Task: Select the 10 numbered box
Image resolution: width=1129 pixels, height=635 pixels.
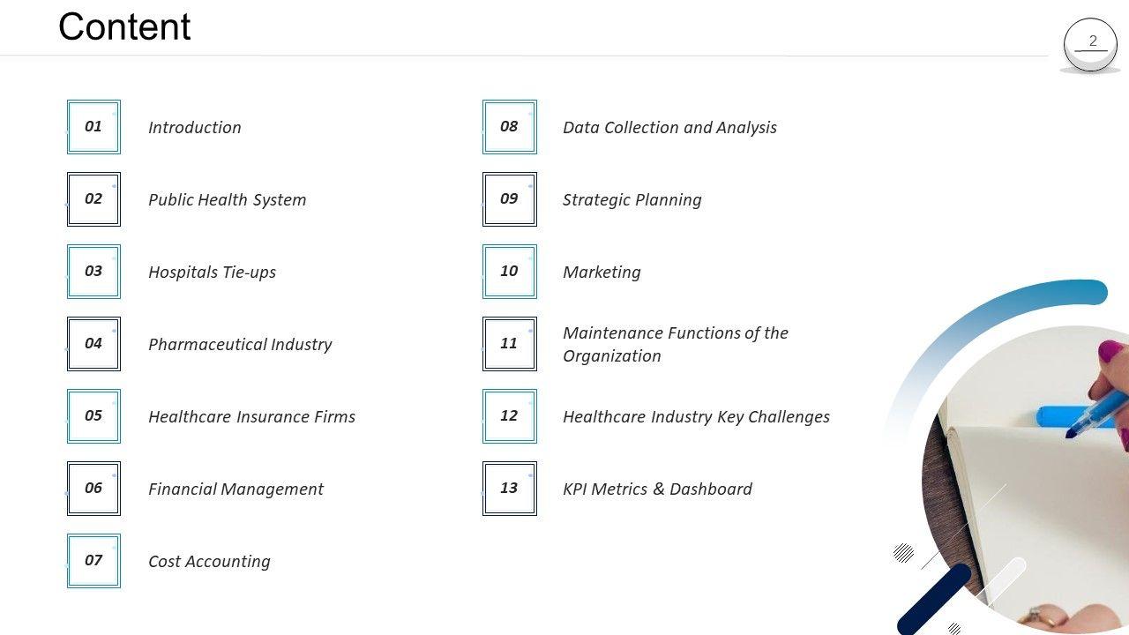Action: tap(509, 272)
